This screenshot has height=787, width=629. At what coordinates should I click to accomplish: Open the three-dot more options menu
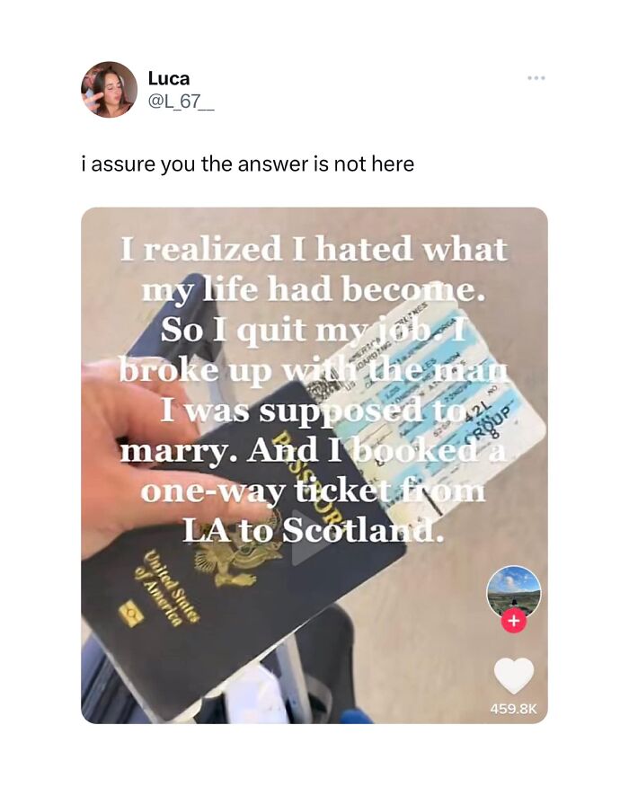coord(536,78)
